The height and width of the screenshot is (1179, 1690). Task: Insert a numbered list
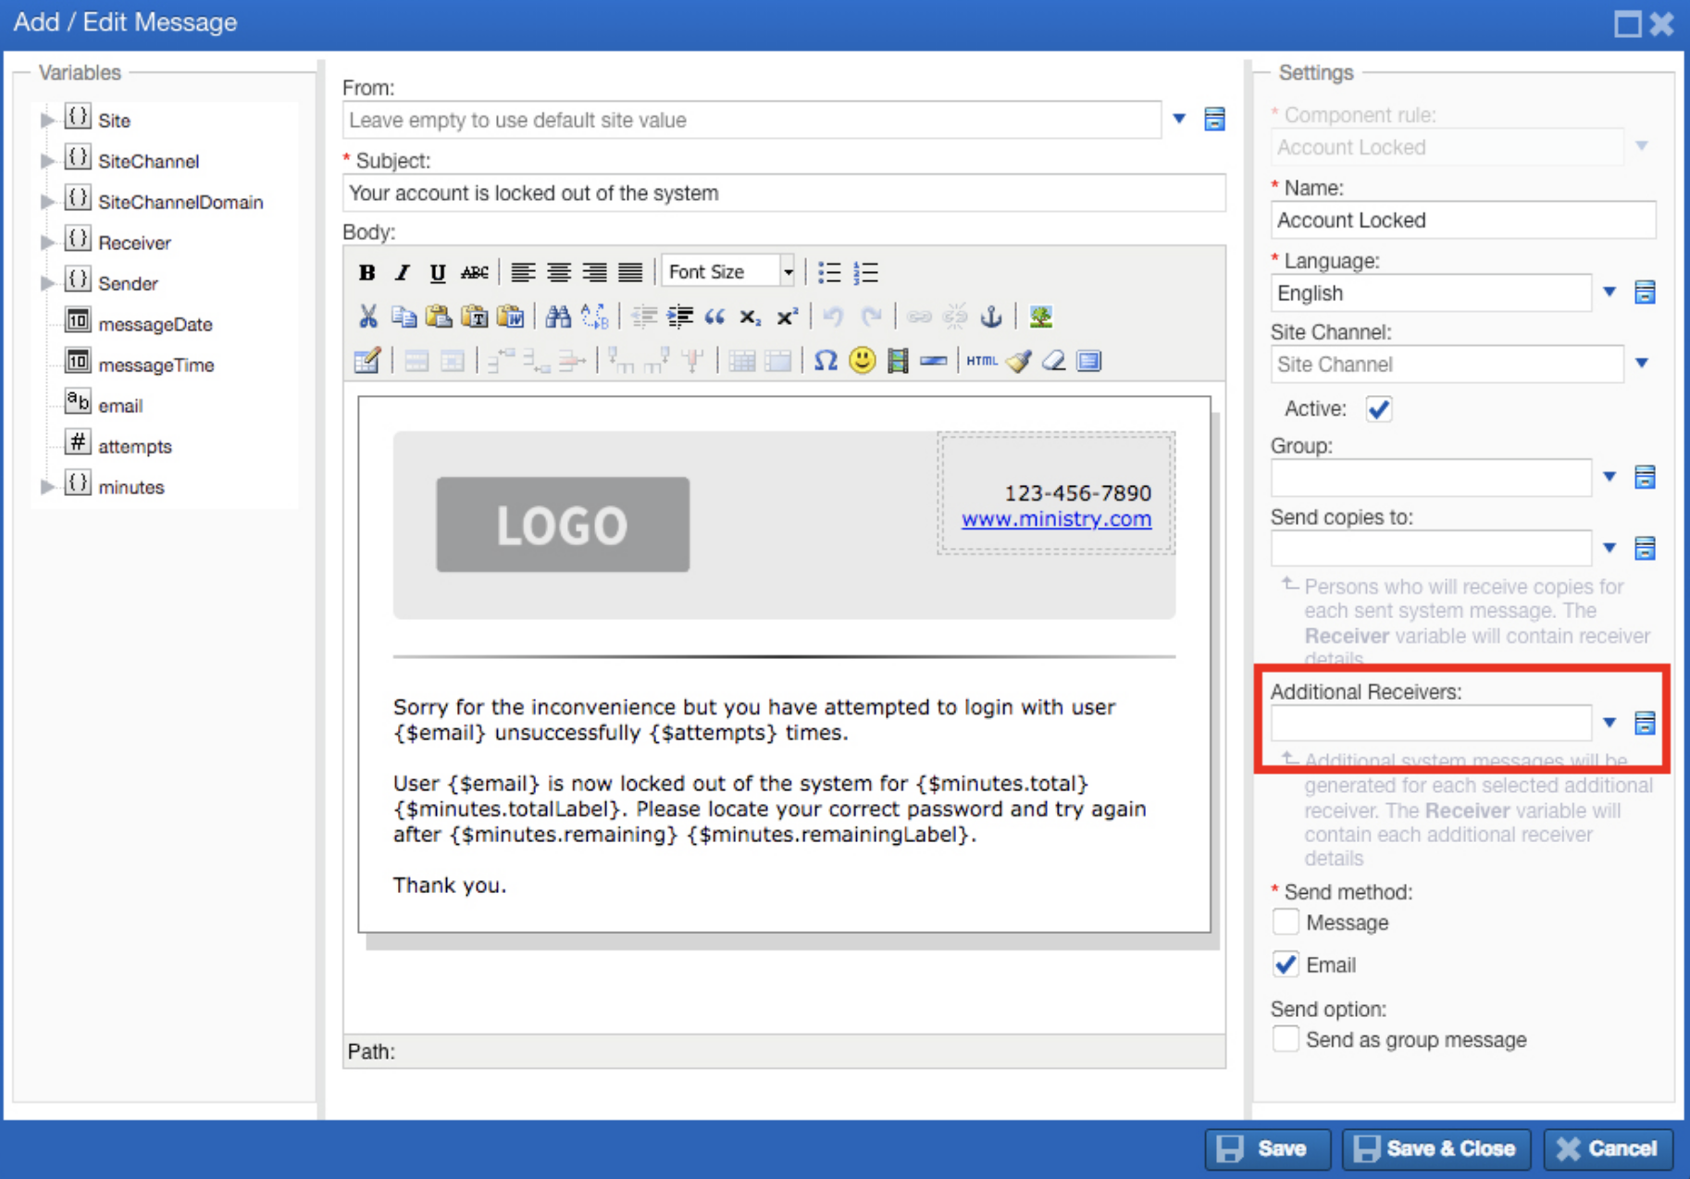[866, 272]
